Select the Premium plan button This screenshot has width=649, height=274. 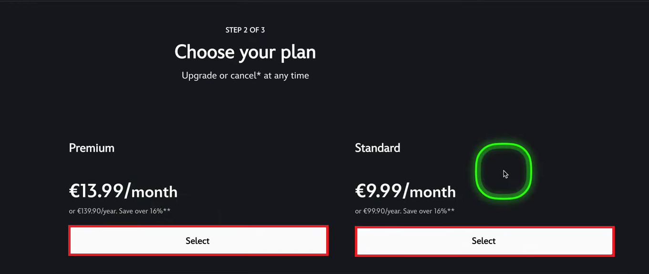pos(198,241)
